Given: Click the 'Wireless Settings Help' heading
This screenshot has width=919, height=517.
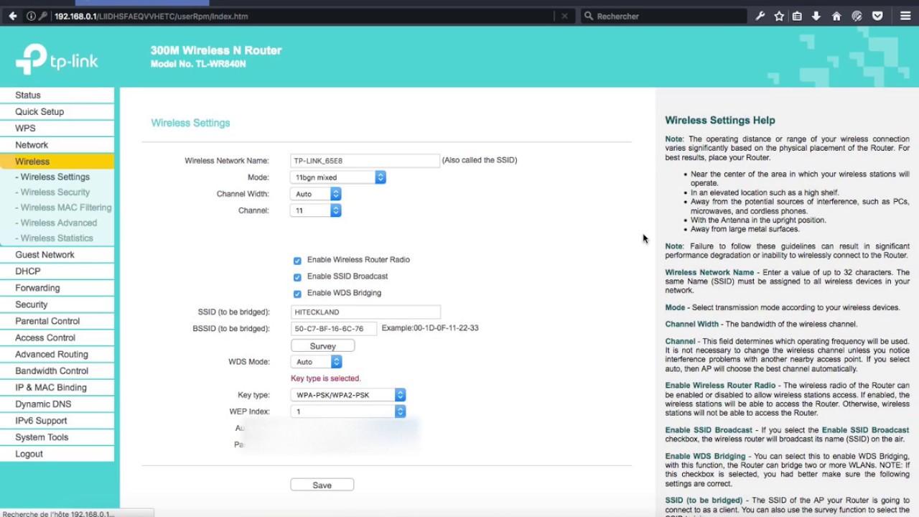Looking at the screenshot, I should pos(720,121).
